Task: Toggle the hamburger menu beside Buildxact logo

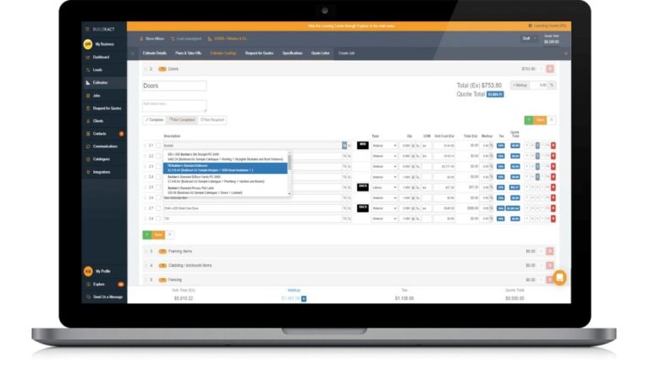Action: pos(87,29)
